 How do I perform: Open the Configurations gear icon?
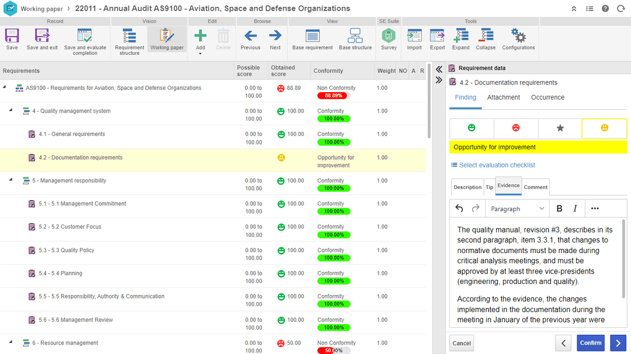[x=518, y=36]
